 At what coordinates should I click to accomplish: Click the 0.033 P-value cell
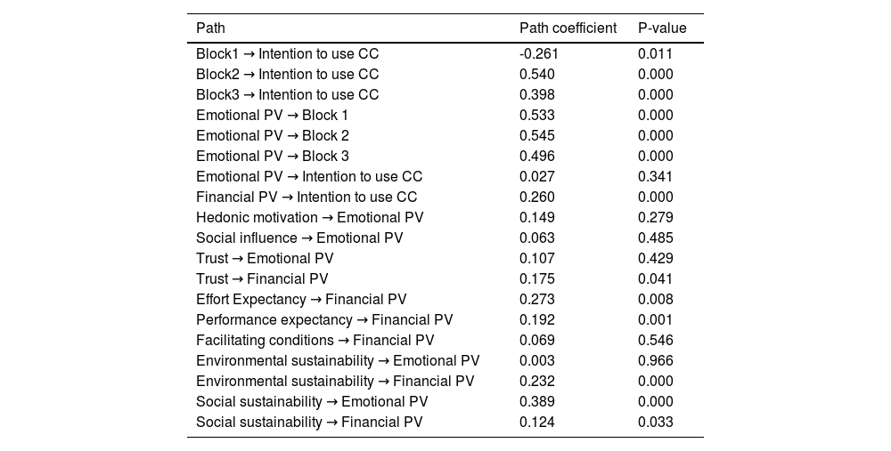[x=655, y=422]
